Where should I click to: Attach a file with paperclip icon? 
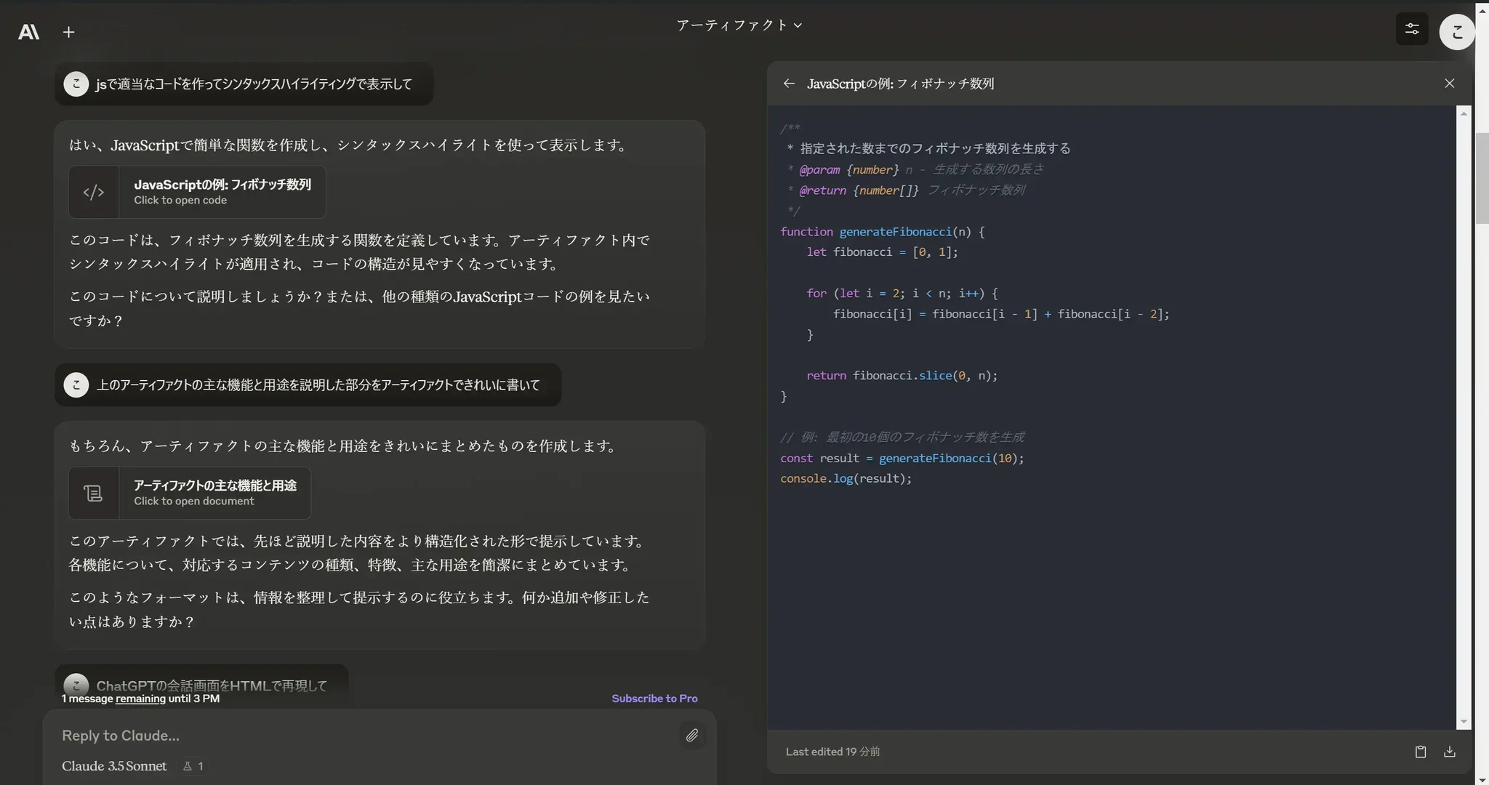click(692, 736)
